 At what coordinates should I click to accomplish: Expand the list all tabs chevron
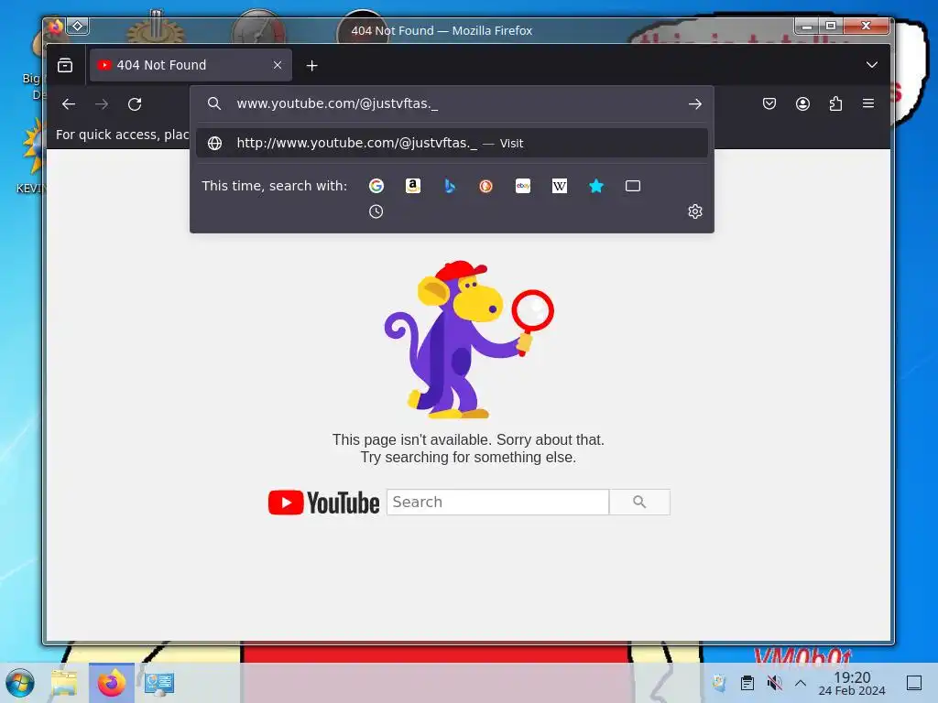coord(872,65)
